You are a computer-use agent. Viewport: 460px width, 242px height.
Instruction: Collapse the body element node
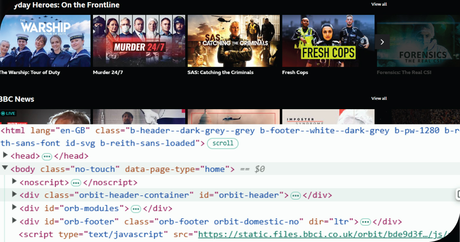click(5, 168)
